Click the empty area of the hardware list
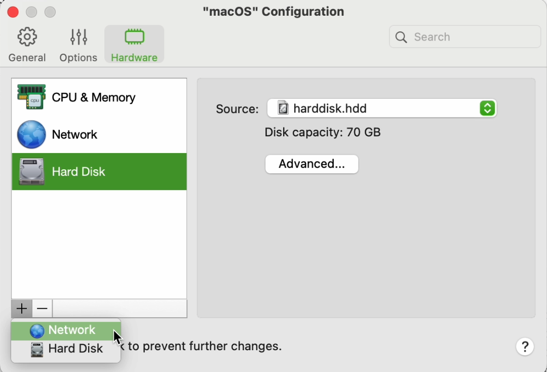547x372 pixels. coord(99,243)
